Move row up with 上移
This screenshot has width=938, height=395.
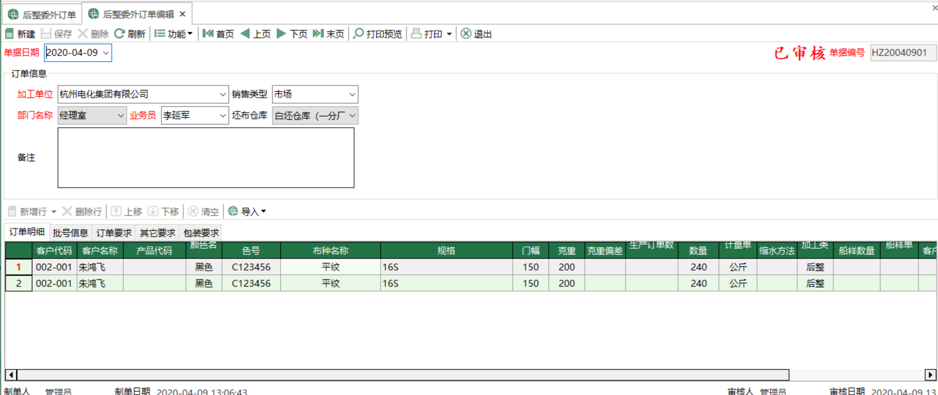(x=127, y=212)
